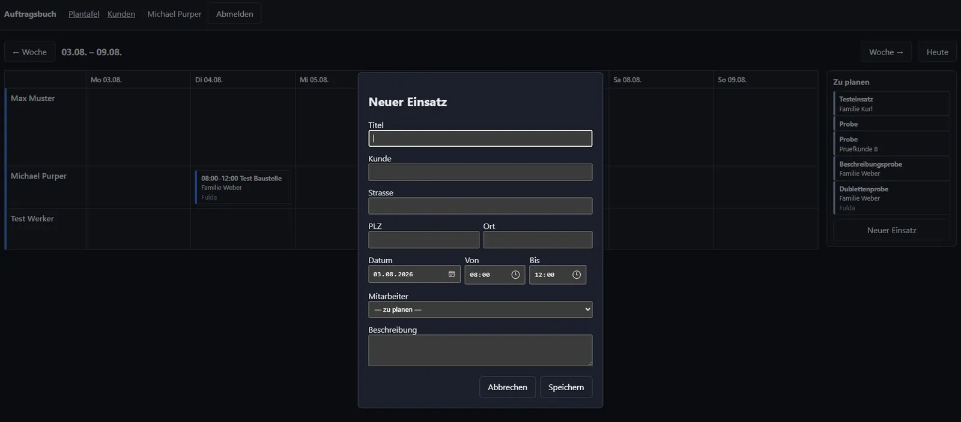
Task: Click into the PLZ field
Action: click(424, 240)
